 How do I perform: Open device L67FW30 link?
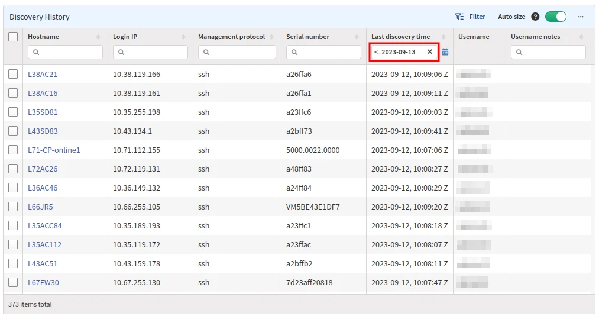pos(43,282)
